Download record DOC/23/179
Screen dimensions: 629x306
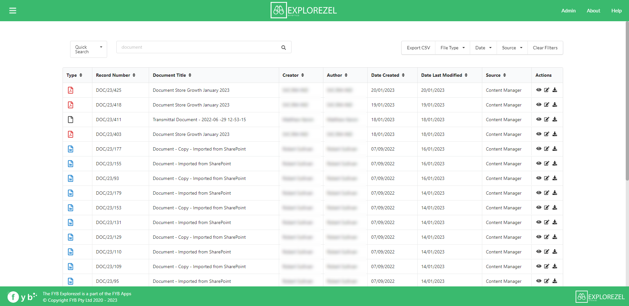555,193
